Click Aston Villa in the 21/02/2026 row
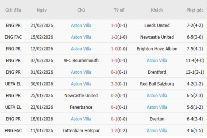 click(81, 25)
